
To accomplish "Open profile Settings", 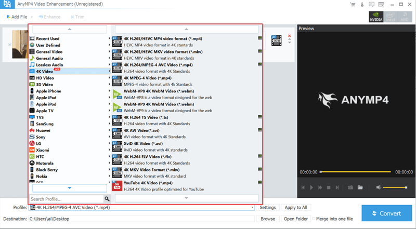I will click(x=267, y=208).
